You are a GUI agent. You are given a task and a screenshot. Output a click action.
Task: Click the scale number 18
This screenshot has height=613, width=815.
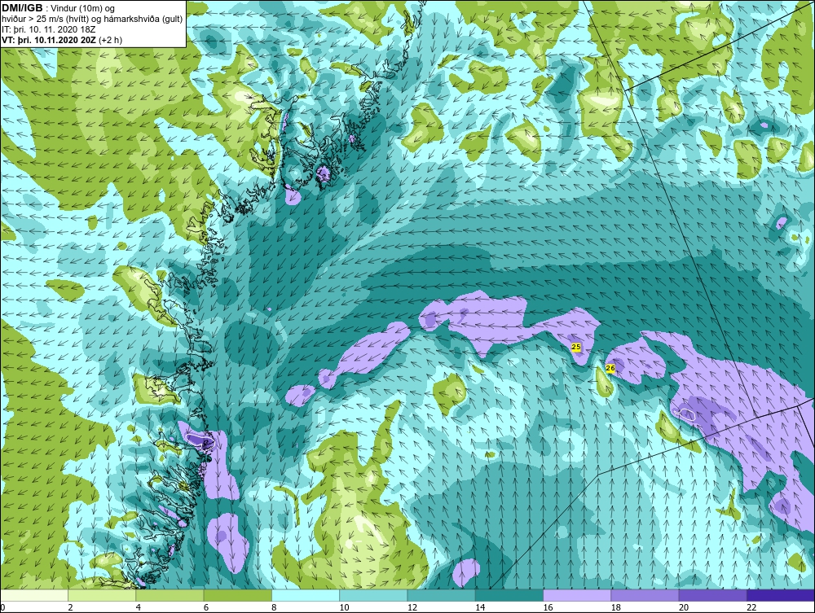[x=615, y=607]
